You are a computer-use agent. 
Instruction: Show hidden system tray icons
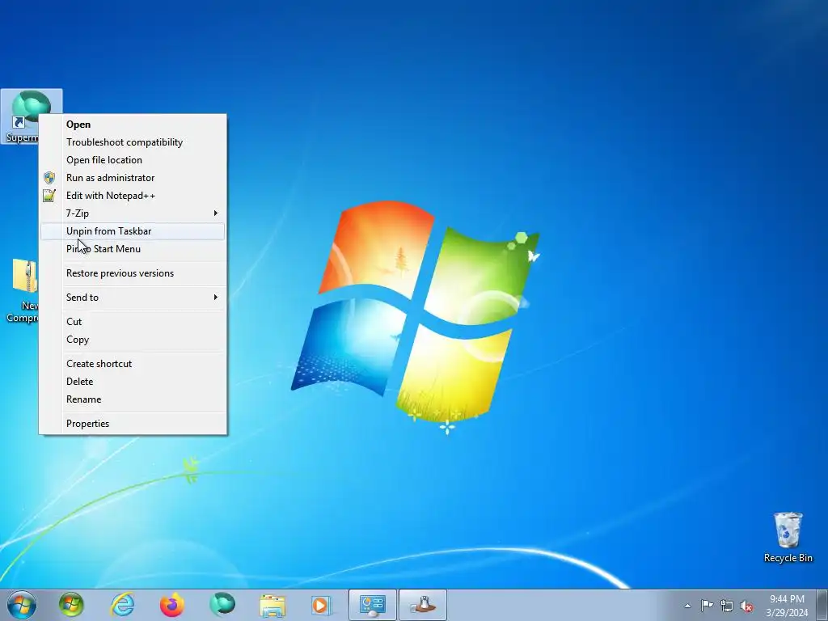pyautogui.click(x=687, y=606)
